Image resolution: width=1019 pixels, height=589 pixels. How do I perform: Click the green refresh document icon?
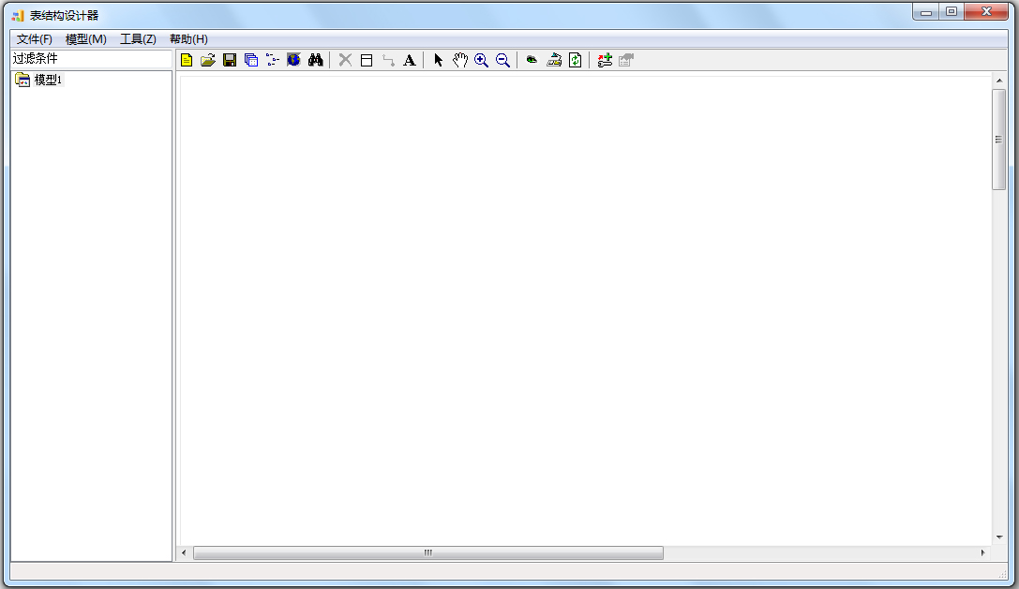click(x=576, y=60)
